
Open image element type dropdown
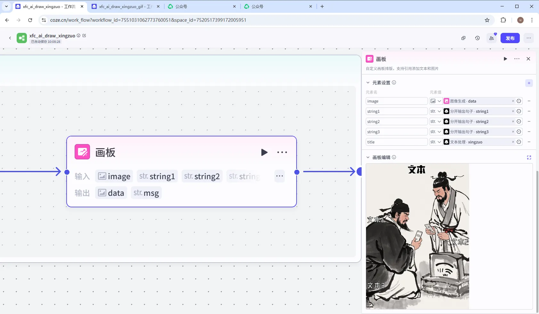click(436, 101)
